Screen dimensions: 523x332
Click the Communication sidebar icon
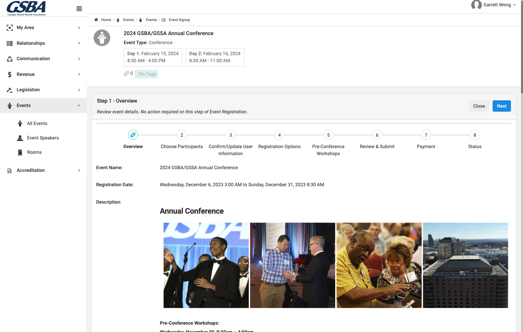pos(10,59)
